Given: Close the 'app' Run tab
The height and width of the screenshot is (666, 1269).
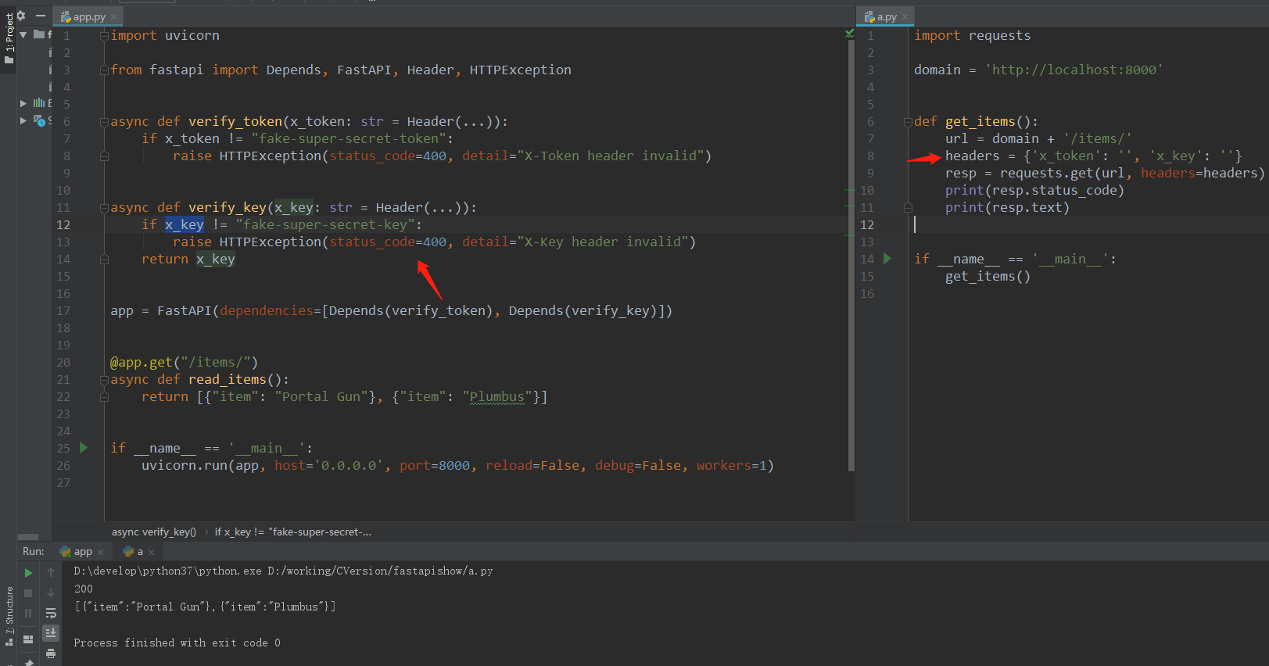Looking at the screenshot, I should tap(100, 552).
